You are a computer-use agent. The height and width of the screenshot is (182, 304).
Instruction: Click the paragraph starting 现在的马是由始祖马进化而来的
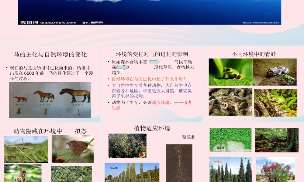[x=51, y=73]
